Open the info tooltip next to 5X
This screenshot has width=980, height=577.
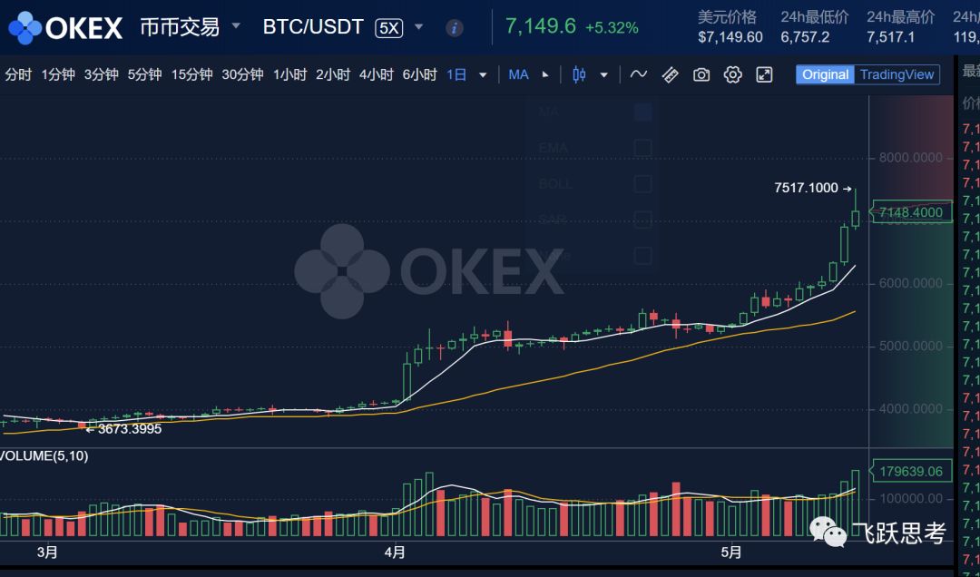coord(453,27)
